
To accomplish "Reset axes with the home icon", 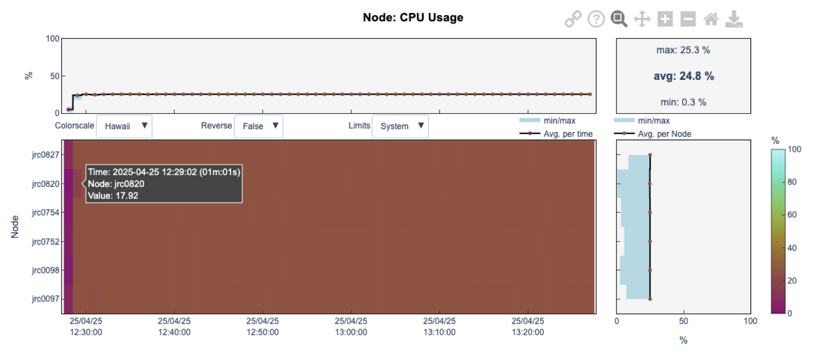I will pos(711,19).
